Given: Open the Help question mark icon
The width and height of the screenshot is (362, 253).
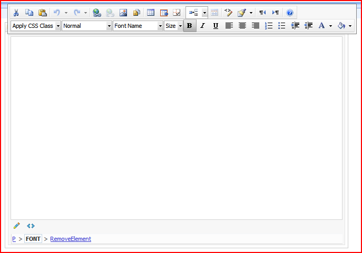Looking at the screenshot, I should click(290, 13).
